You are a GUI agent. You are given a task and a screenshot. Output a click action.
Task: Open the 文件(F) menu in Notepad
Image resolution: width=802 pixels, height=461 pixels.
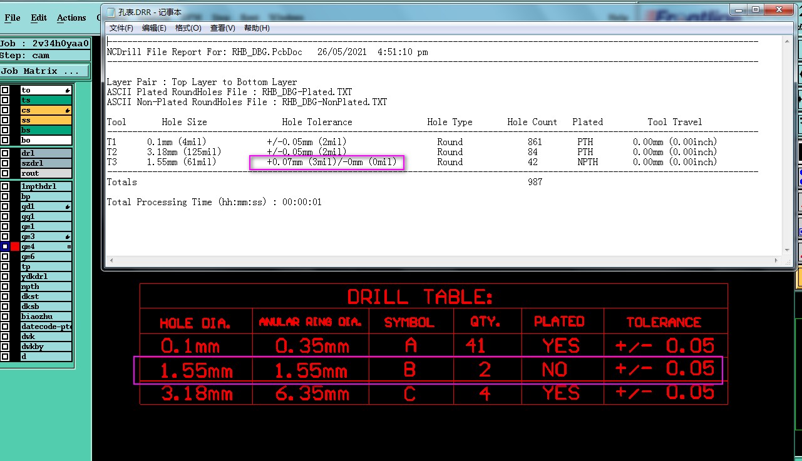click(121, 28)
